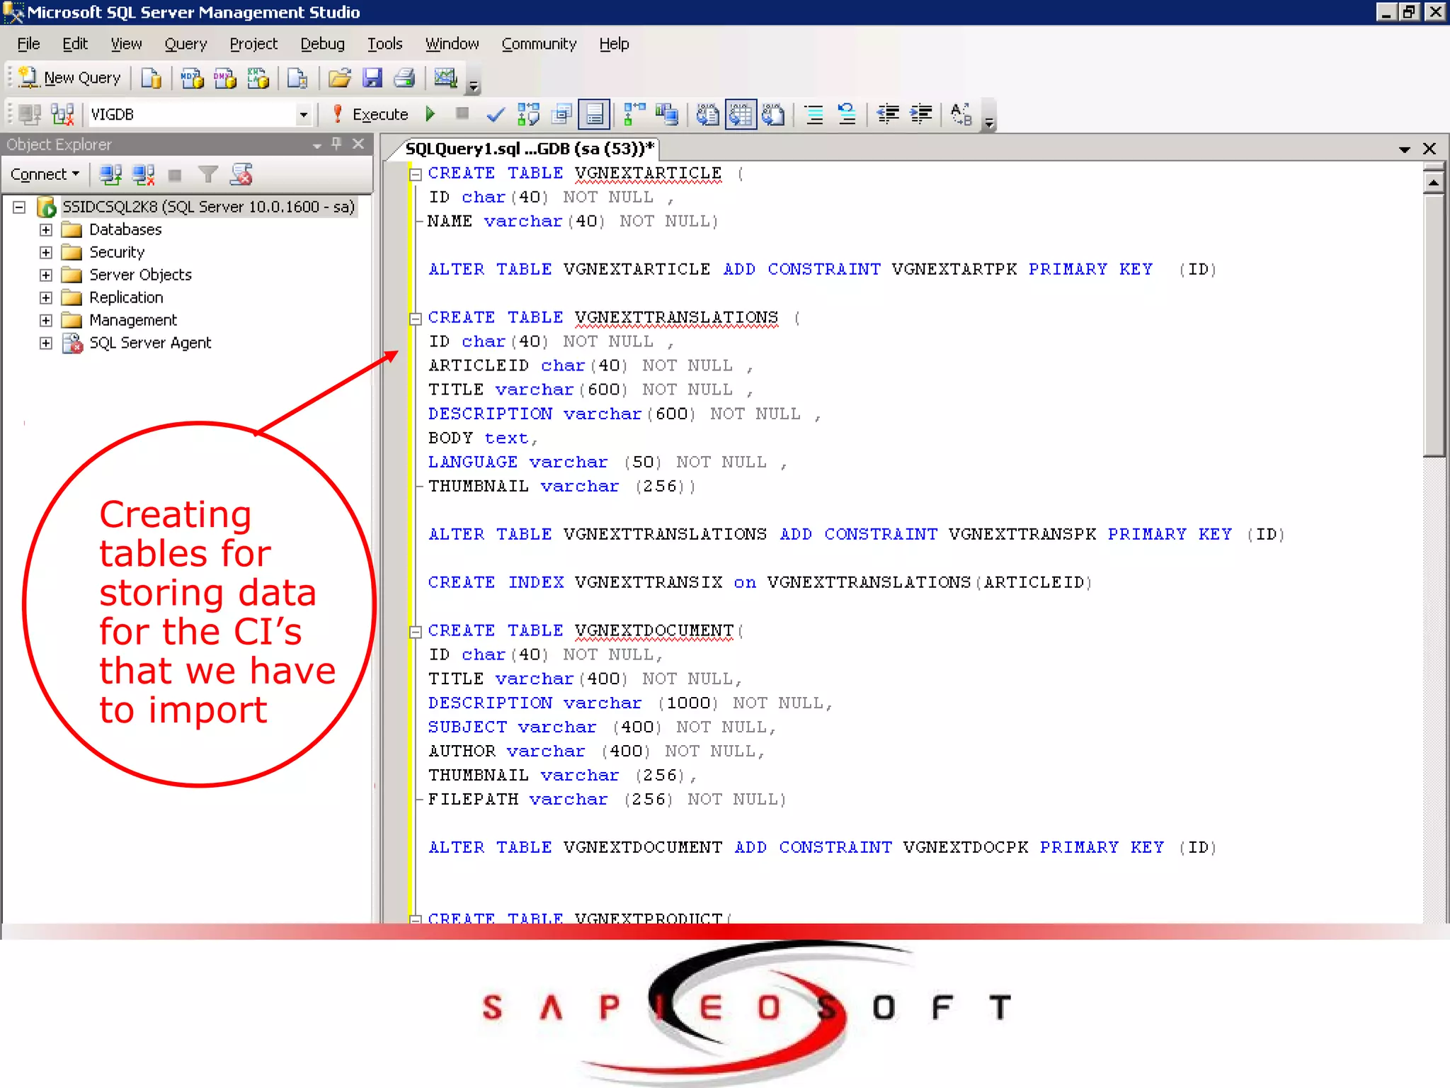Select the SQLQuery1.sql tab
Viewport: 1450px width, 1088px height.
[x=528, y=149]
